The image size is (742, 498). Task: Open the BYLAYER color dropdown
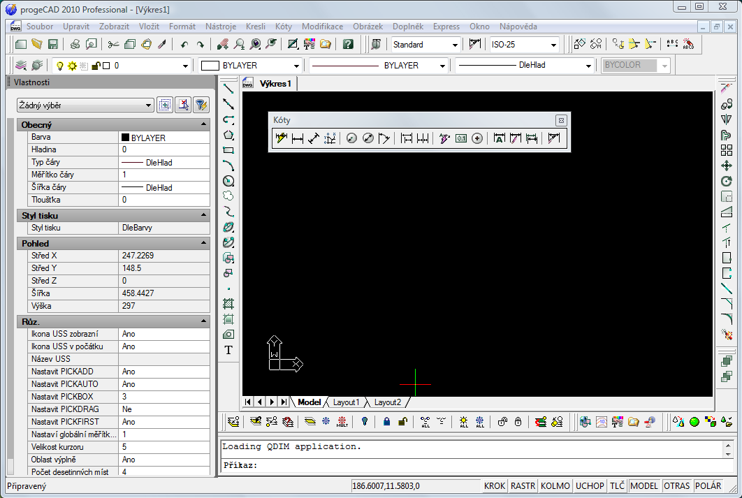pyautogui.click(x=296, y=66)
